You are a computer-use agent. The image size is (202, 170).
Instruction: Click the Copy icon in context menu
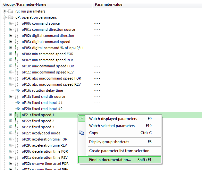click(82, 133)
